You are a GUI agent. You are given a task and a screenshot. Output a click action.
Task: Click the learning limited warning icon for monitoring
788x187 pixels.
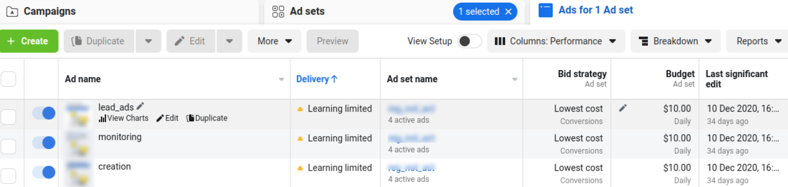300,139
